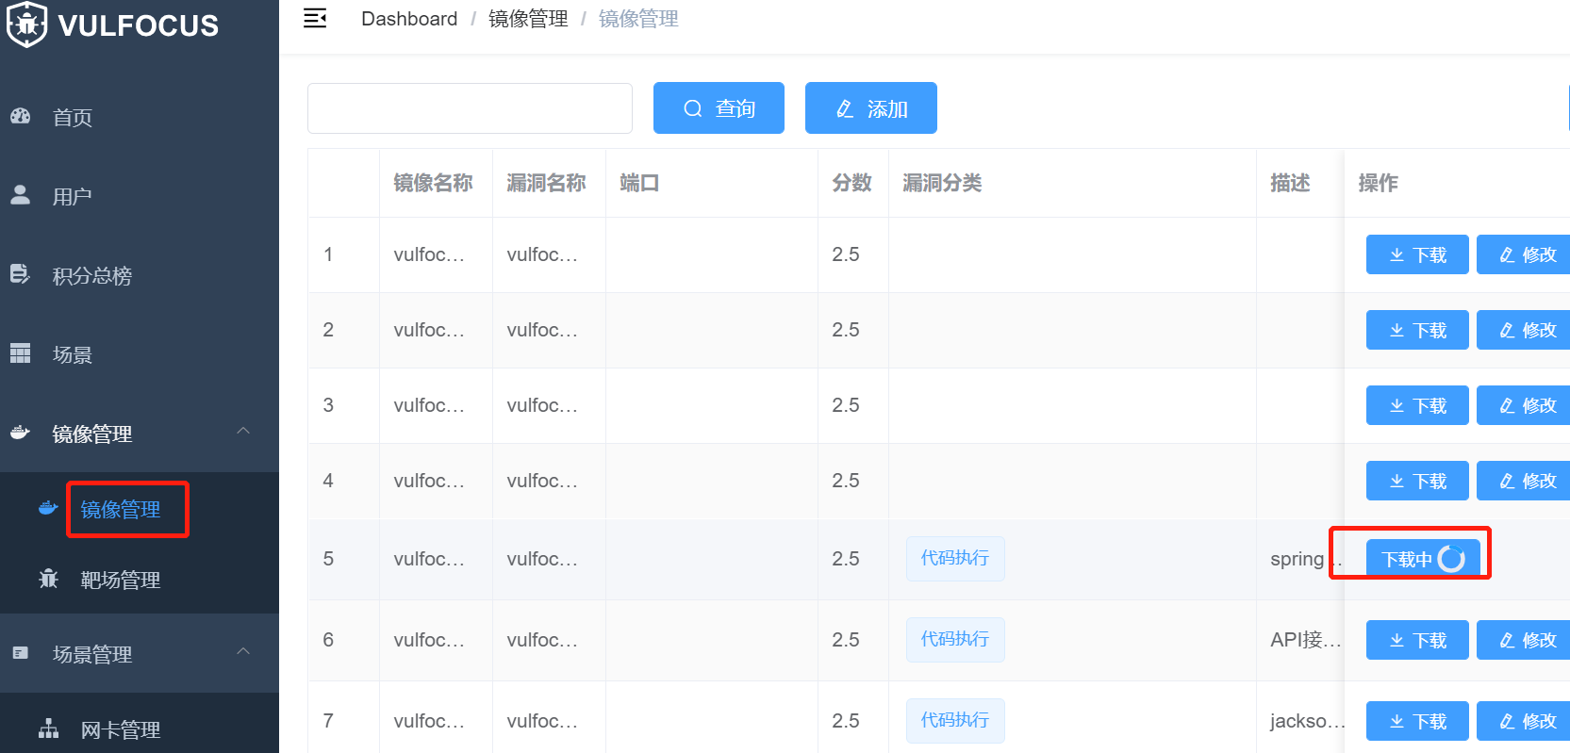This screenshot has width=1570, height=753.
Task: Focus the image search input field
Action: click(470, 108)
